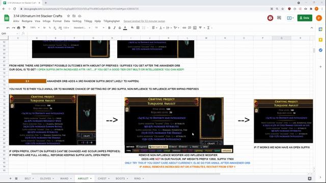
Task: Open the fill color bucket
Action: point(132,27)
